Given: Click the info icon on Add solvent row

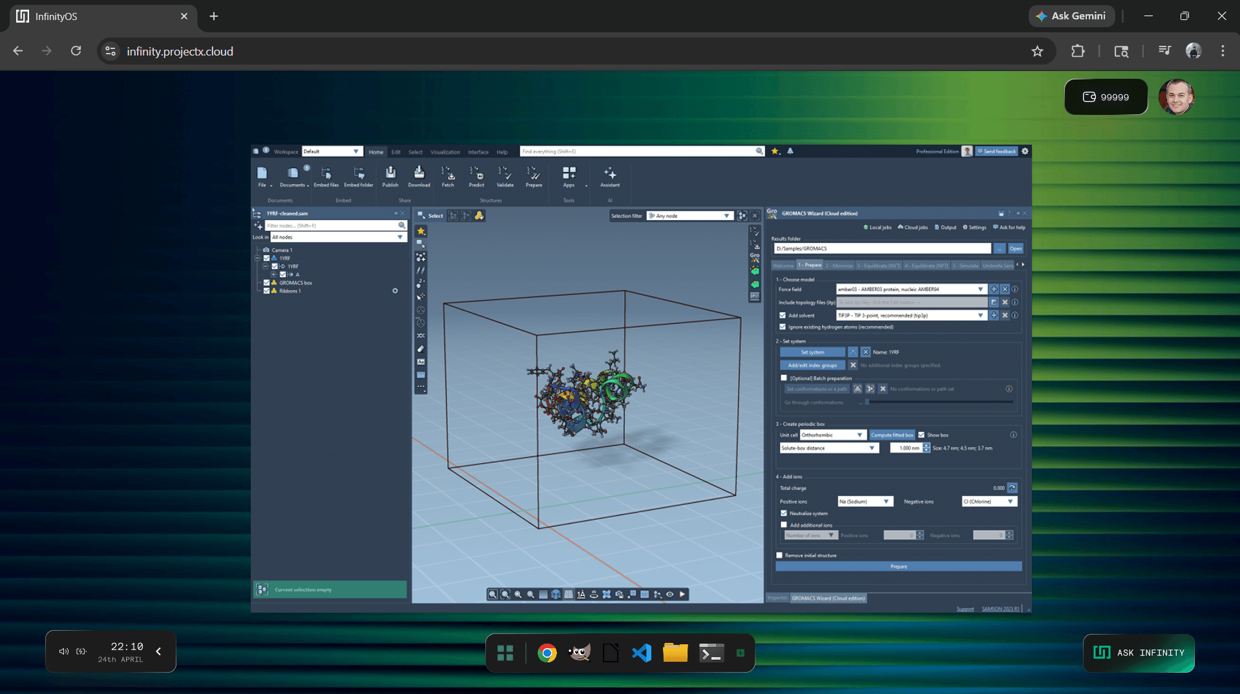Looking at the screenshot, I should coord(1014,315).
